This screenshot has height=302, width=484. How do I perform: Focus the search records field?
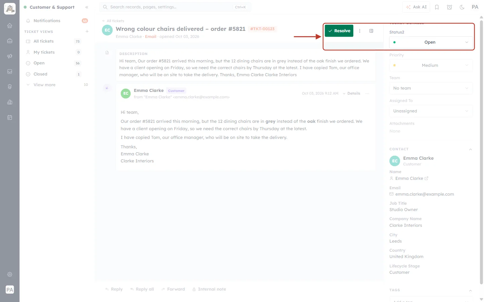point(175,7)
